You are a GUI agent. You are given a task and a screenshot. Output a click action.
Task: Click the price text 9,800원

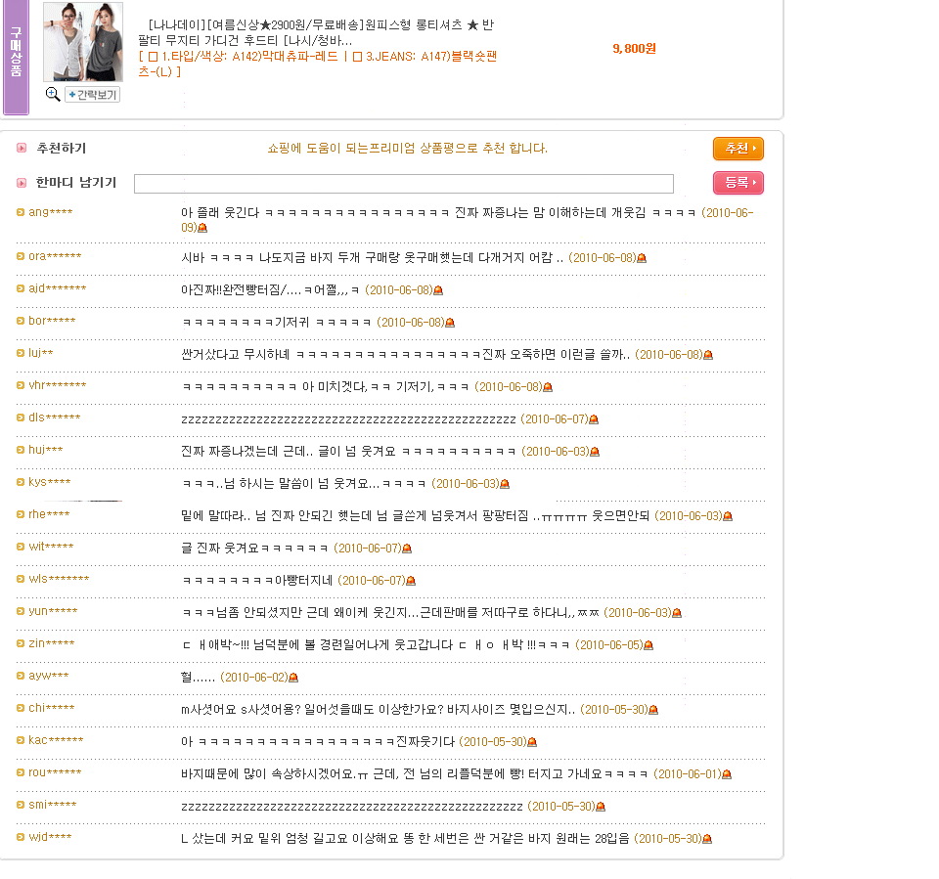click(x=634, y=49)
